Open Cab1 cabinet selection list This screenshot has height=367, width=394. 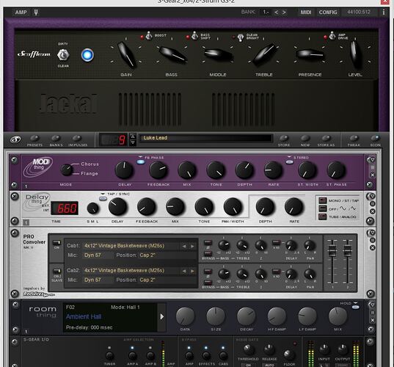pos(131,246)
